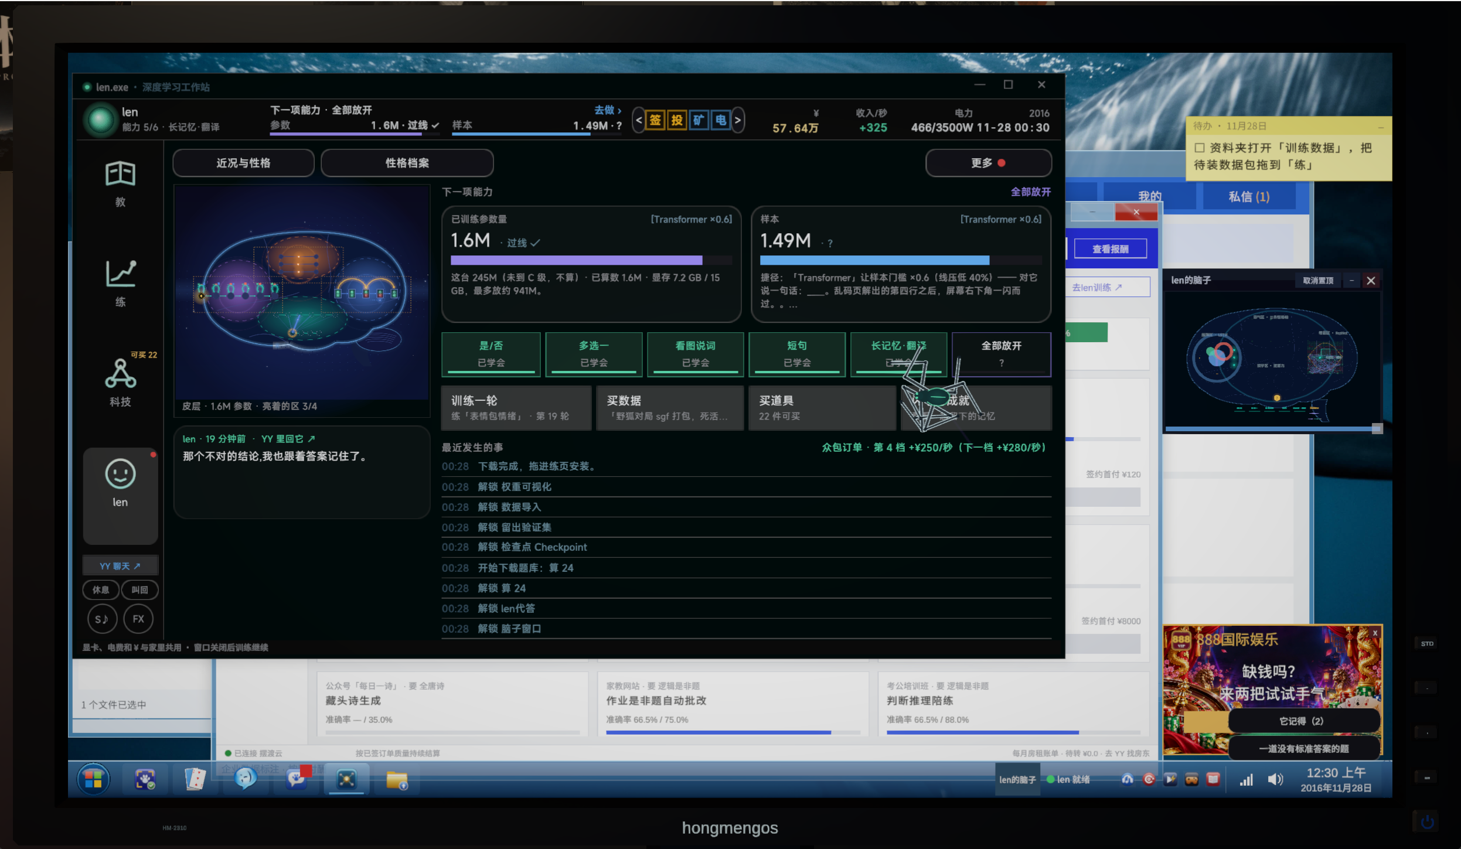Viewport: 1461px width, 849px height.
Task: Tick the sticky note todo checkbox
Action: [1199, 148]
